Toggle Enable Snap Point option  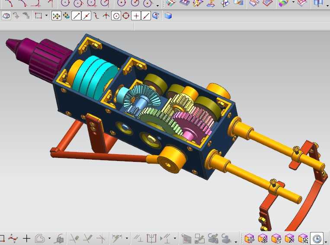coord(56,16)
